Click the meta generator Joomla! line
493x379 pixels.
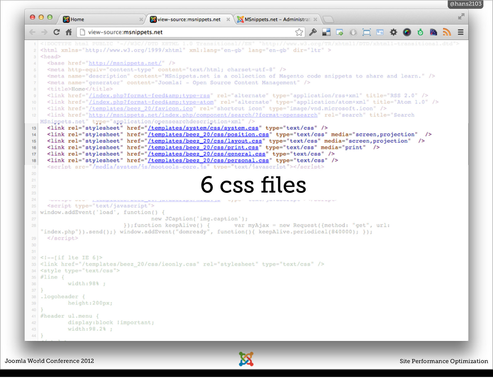(179, 83)
